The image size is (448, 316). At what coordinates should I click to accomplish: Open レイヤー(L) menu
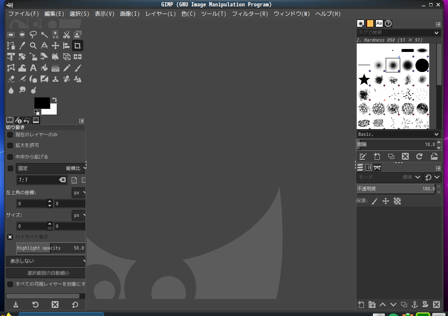point(160,14)
